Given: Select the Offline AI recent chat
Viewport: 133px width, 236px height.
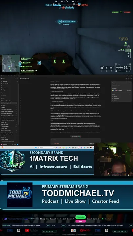Looking at the screenshot, I should (x=9, y=107).
